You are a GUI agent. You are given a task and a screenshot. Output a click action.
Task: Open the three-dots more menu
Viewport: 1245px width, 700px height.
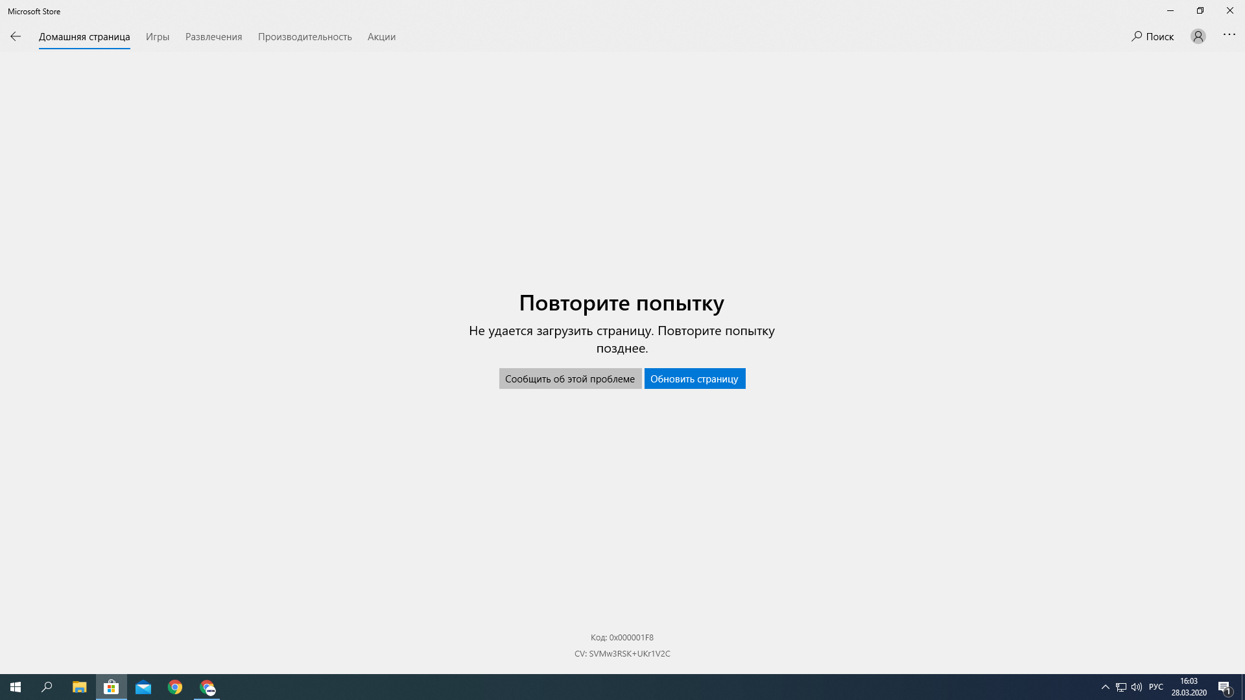(1229, 35)
